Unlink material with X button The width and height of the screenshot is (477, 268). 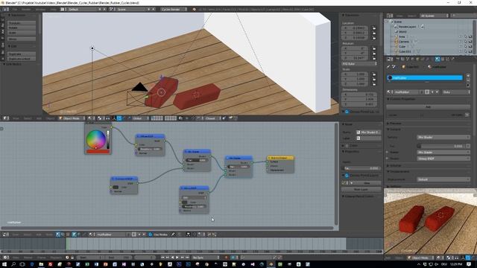coord(437,92)
